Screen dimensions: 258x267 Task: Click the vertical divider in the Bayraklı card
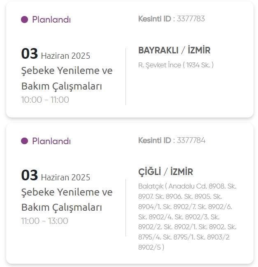126,76
